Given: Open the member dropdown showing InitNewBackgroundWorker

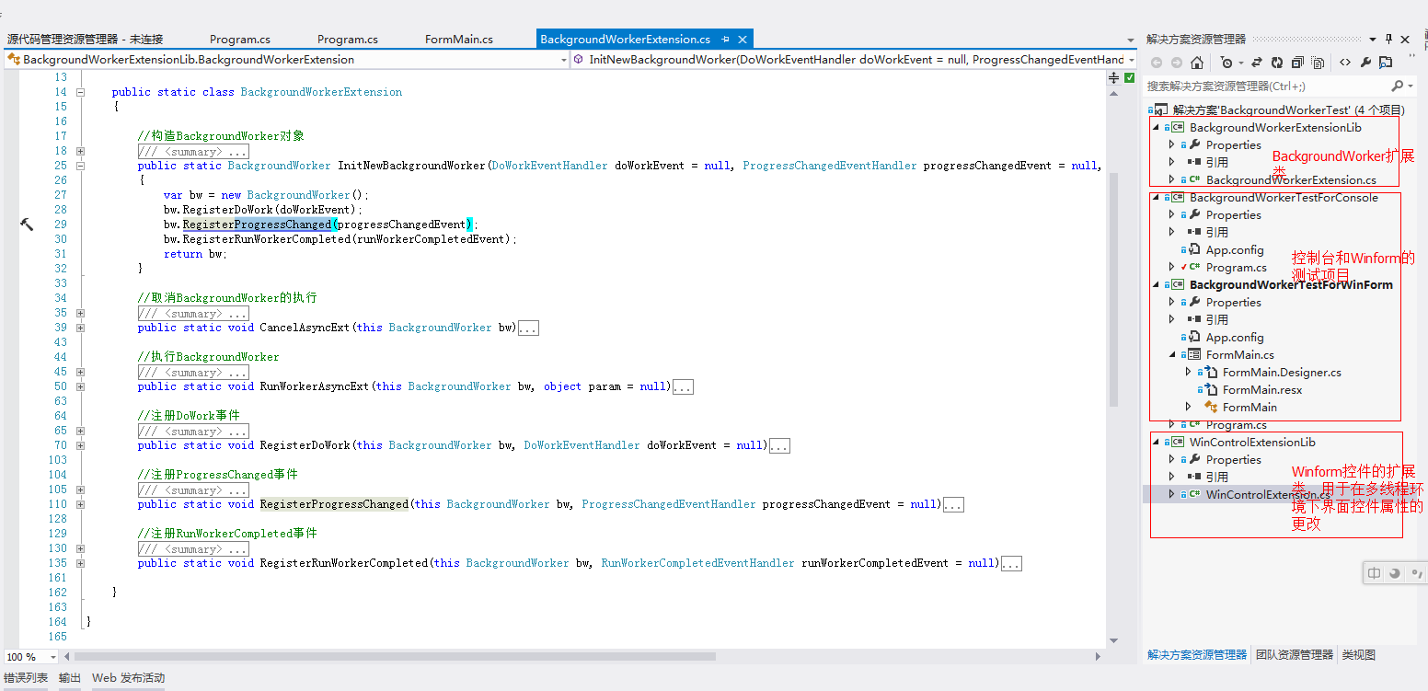Looking at the screenshot, I should click(854, 60).
